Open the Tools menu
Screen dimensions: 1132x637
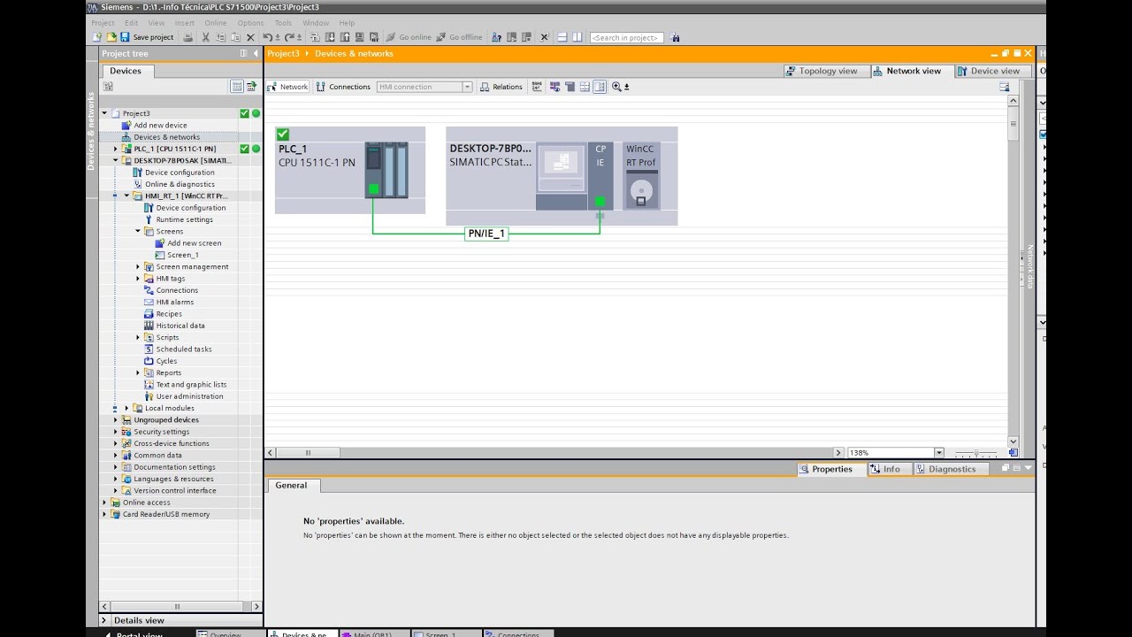283,22
